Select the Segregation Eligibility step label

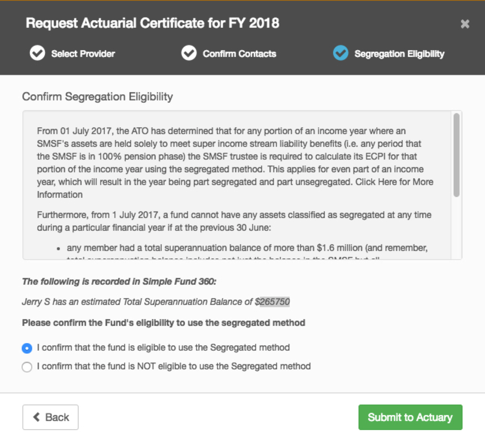point(399,54)
